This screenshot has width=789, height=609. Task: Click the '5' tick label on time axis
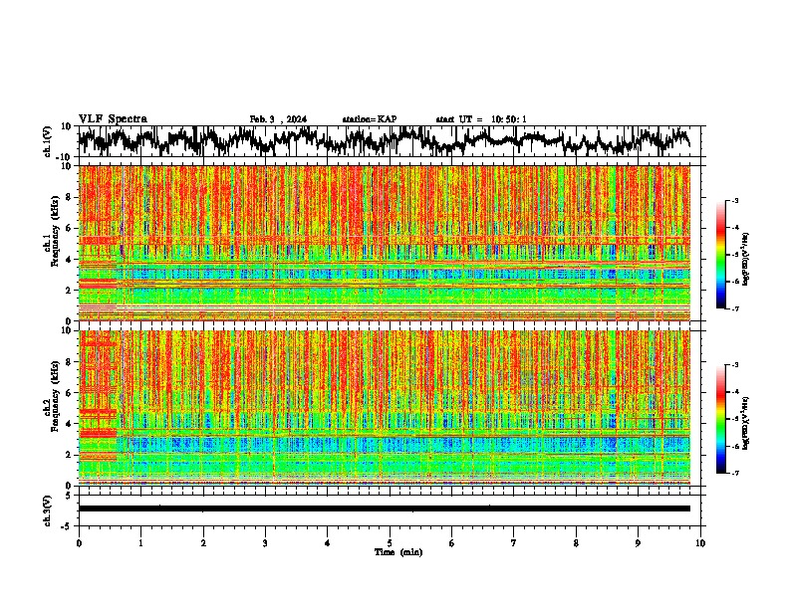390,543
